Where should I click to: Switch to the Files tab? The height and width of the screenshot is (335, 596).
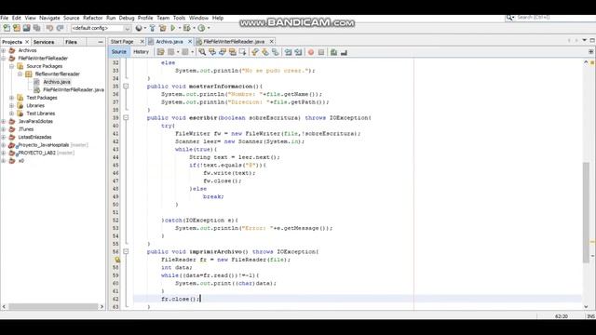point(71,42)
